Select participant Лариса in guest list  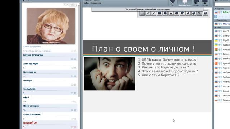point(222,68)
